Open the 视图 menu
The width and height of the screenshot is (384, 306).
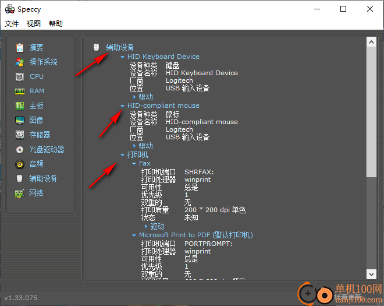34,23
